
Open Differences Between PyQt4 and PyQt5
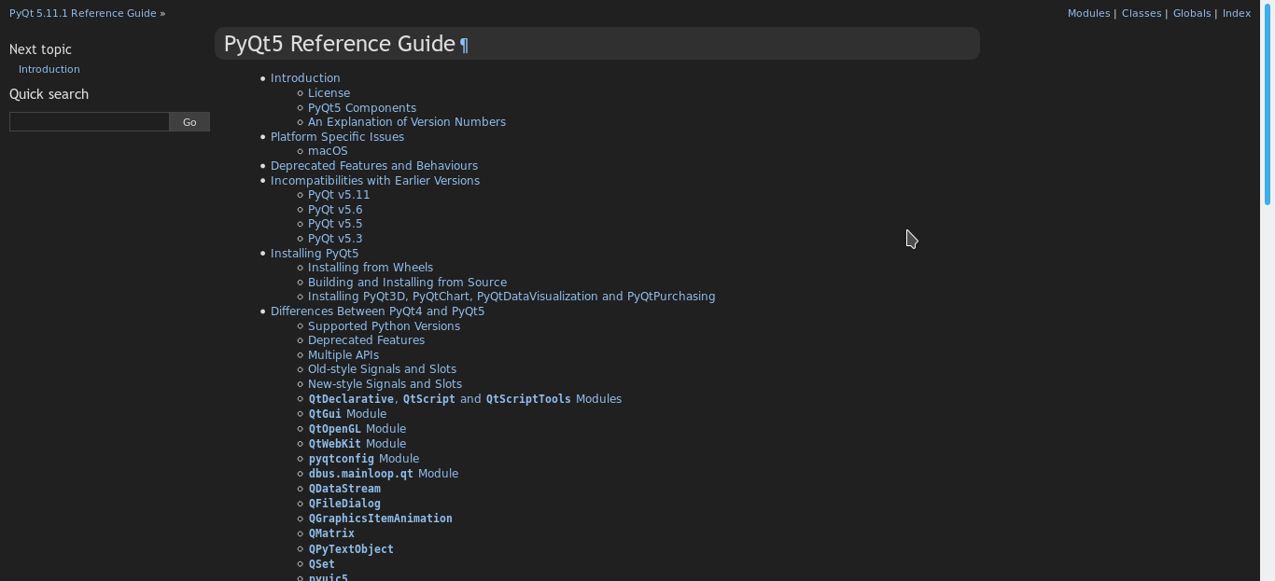(377, 311)
